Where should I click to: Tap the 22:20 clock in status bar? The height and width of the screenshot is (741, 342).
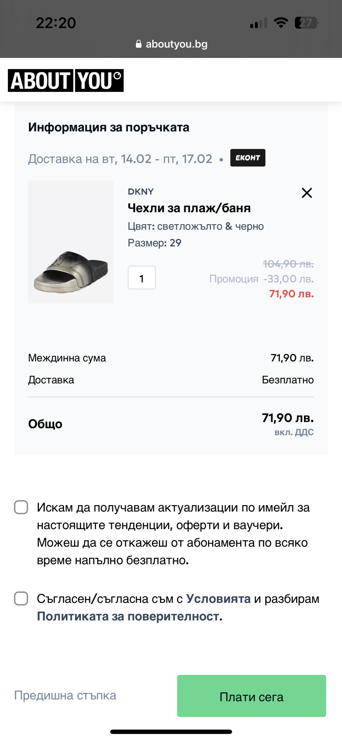click(x=56, y=23)
